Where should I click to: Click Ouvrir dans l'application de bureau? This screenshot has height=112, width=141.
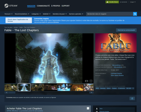coord(19,20)
